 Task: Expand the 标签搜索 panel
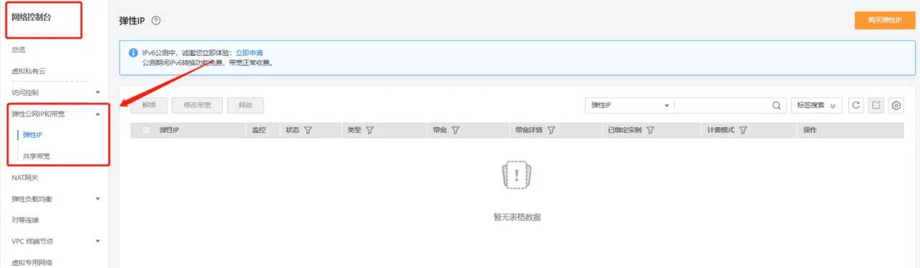816,106
